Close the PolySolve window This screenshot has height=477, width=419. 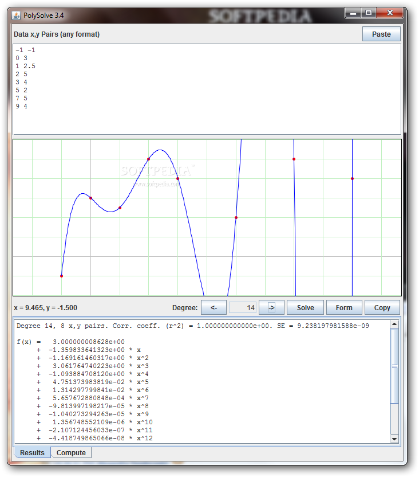point(390,13)
